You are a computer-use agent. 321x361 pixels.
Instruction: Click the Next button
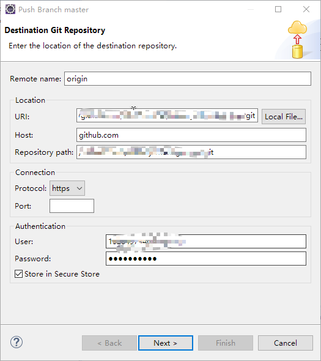[x=166, y=343]
